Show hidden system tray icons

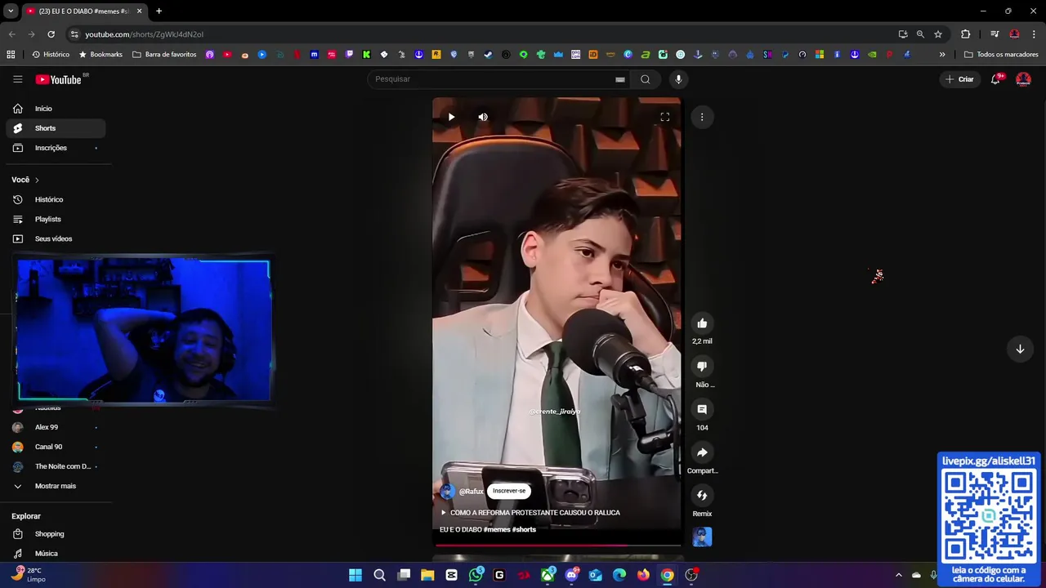coord(898,575)
